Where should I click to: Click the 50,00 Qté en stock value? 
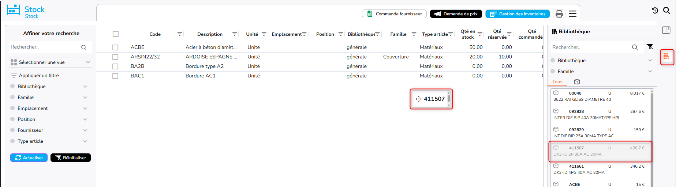click(476, 47)
